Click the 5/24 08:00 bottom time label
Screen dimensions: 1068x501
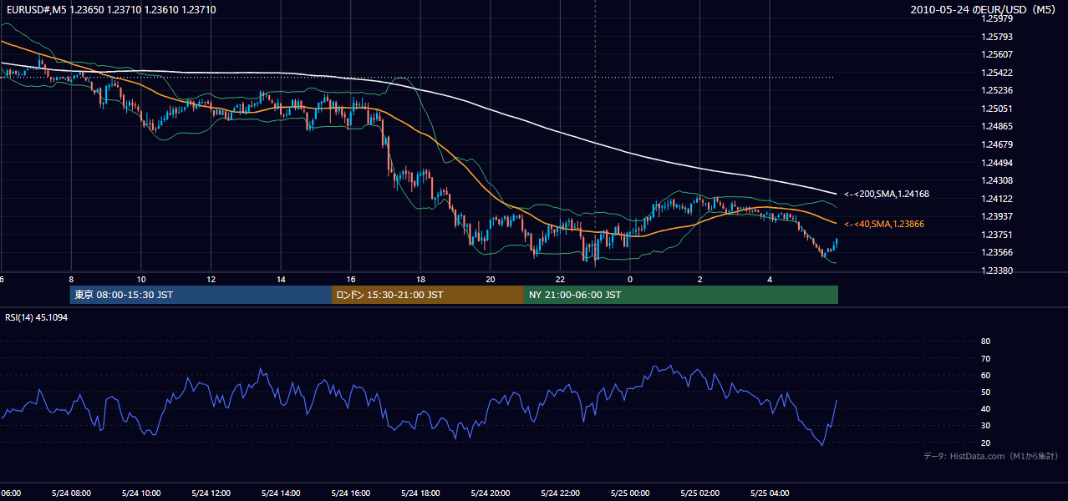pos(71,493)
